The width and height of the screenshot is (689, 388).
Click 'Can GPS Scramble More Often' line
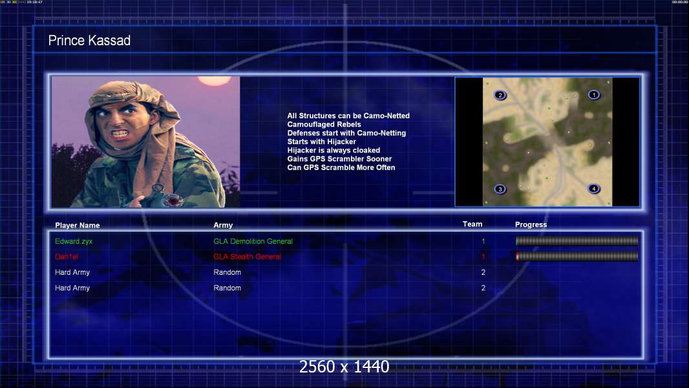click(x=341, y=167)
